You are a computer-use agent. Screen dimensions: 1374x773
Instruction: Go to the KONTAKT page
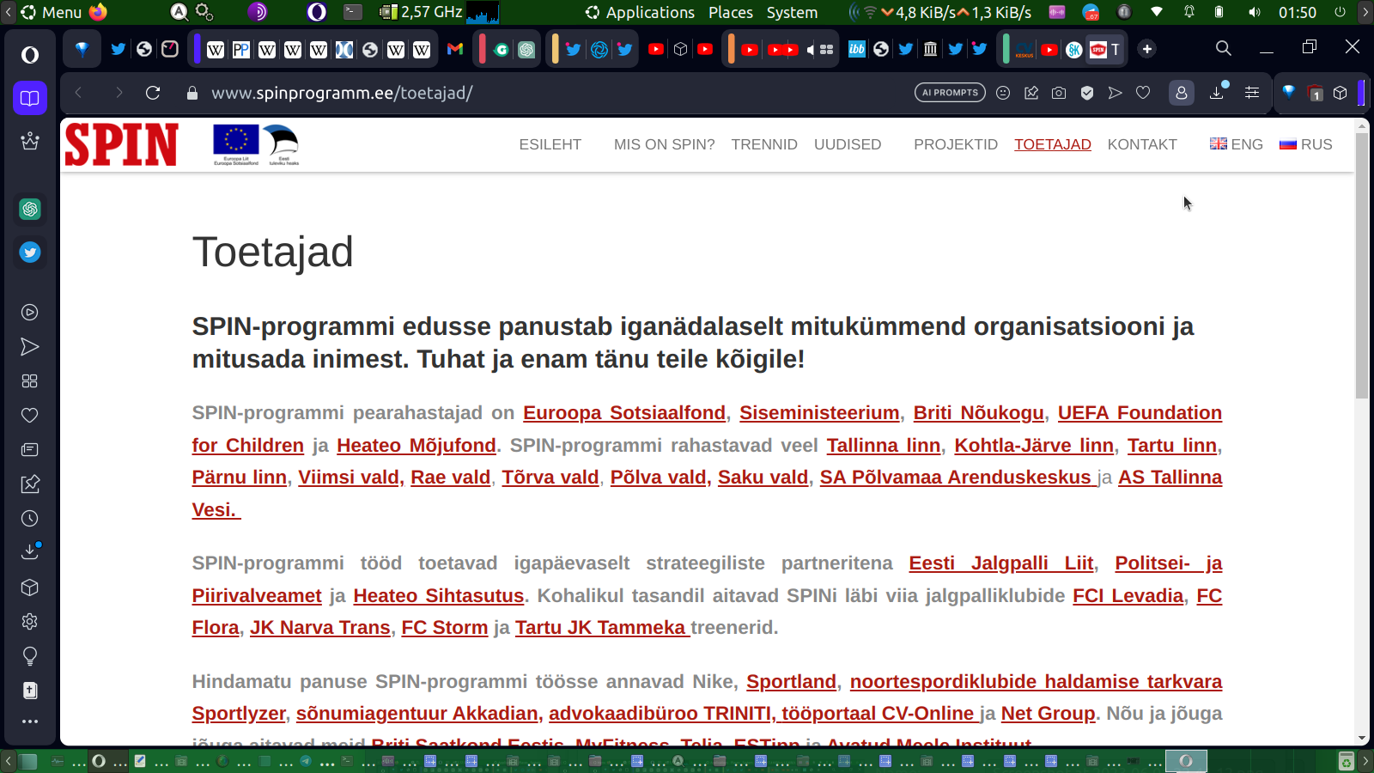click(1142, 144)
